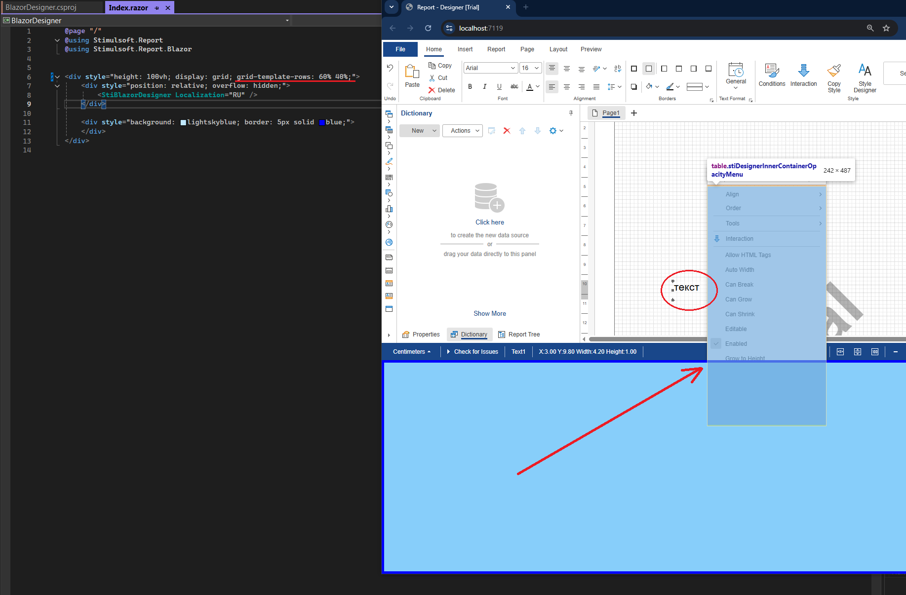
Task: Open the fill color bucket picker
Action: [x=653, y=87]
